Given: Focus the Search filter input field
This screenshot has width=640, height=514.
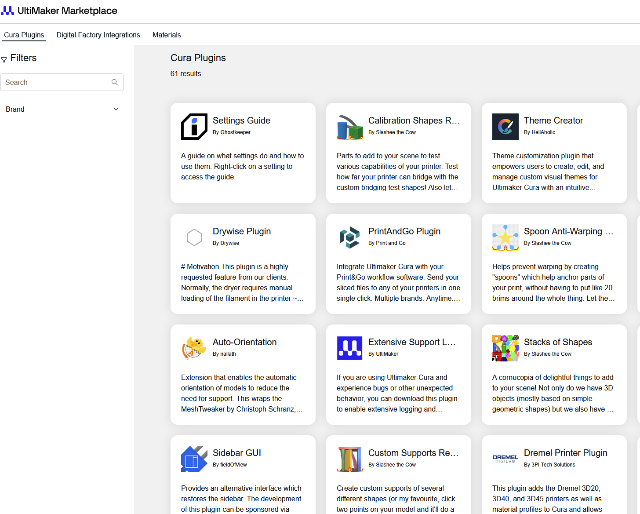Looking at the screenshot, I should pos(62,82).
